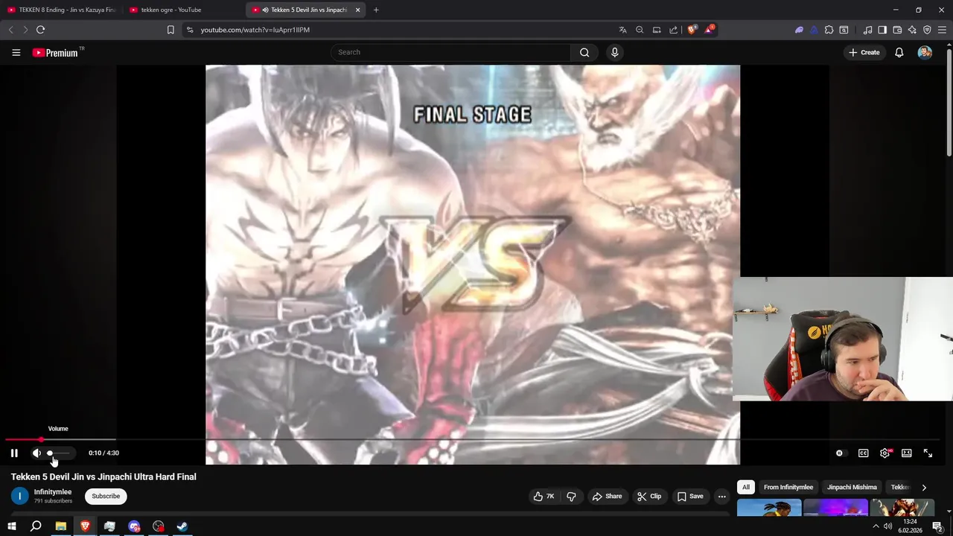This screenshot has width=953, height=536.
Task: Dislike the video
Action: click(571, 497)
